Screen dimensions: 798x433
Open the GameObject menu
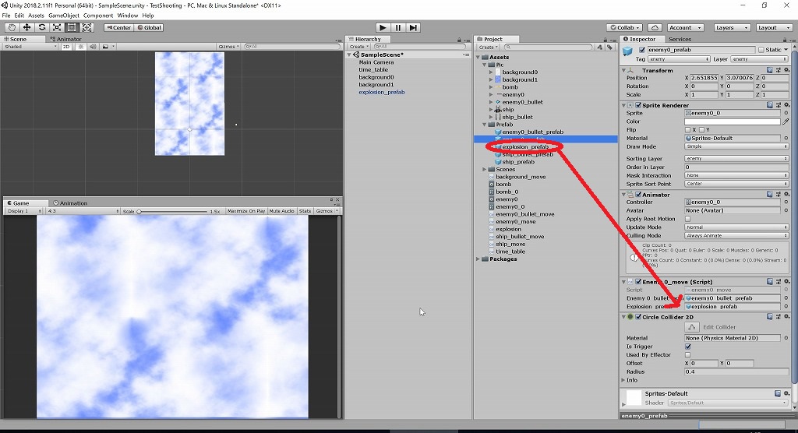coord(64,16)
